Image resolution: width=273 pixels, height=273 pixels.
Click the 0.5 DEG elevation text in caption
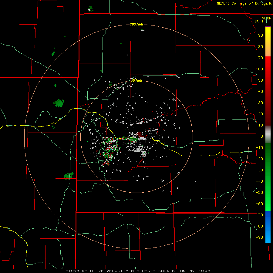140,271
